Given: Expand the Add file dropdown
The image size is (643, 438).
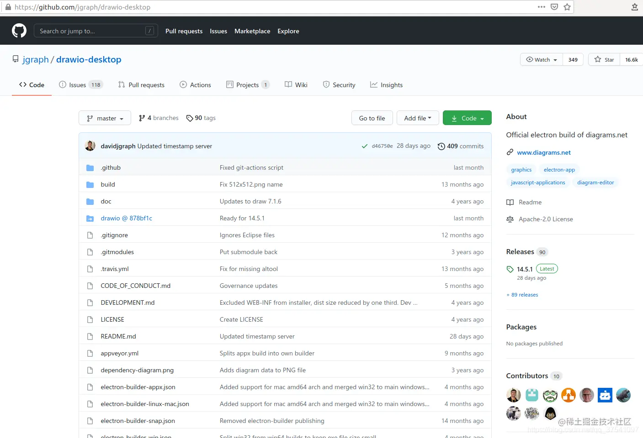Looking at the screenshot, I should [418, 118].
